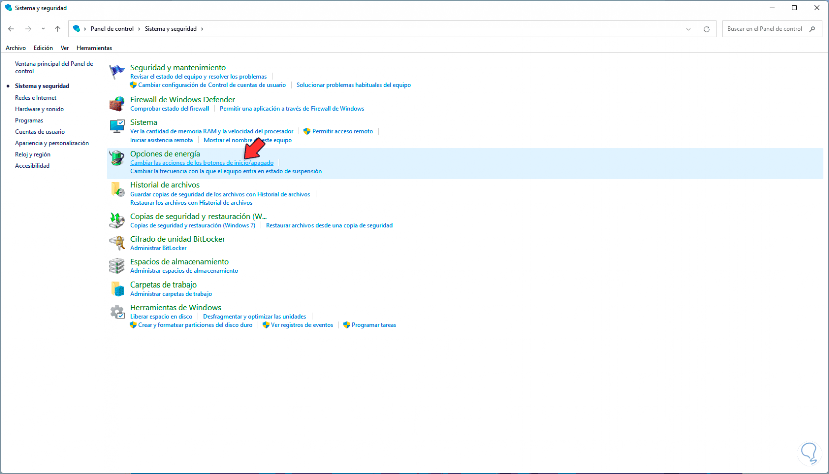
Task: Click Permitir acceso remoto link
Action: [x=343, y=131]
